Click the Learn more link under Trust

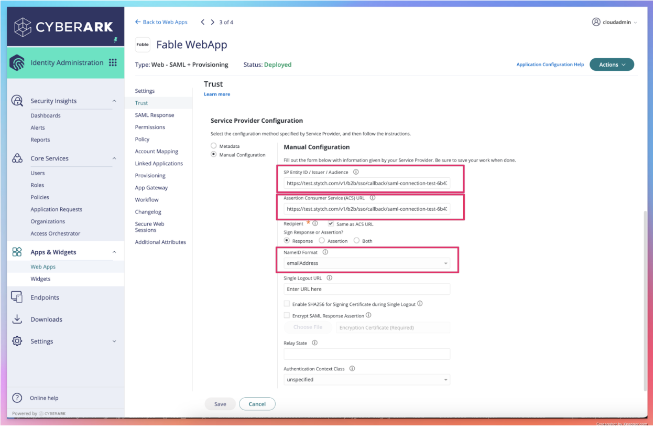(x=217, y=94)
